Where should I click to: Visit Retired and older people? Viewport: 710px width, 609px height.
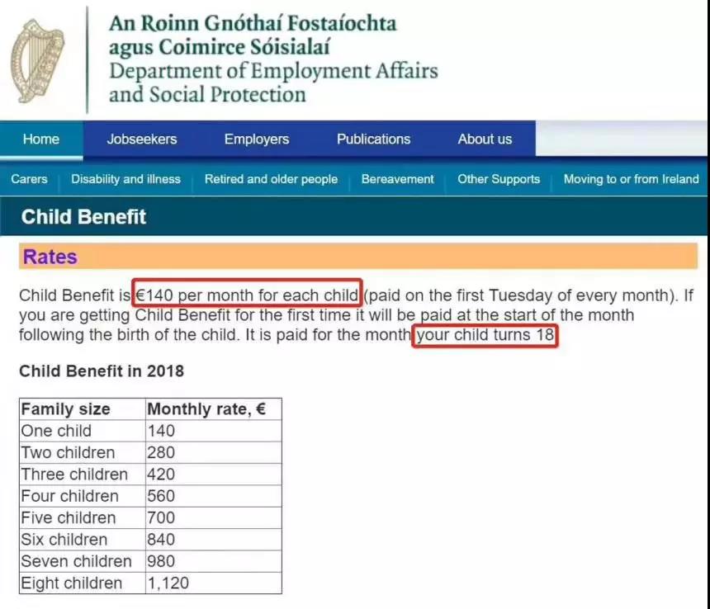click(x=271, y=179)
